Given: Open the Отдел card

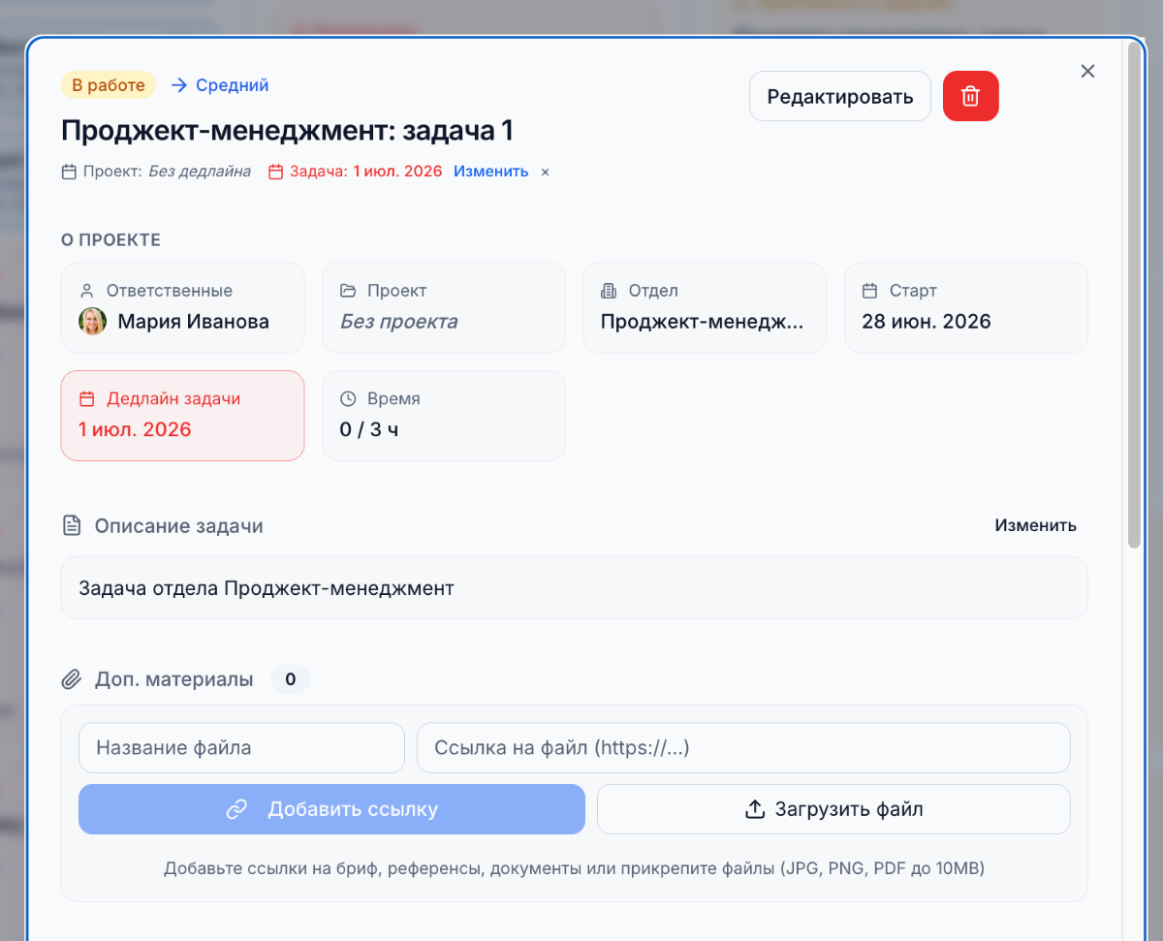Looking at the screenshot, I should tap(705, 307).
